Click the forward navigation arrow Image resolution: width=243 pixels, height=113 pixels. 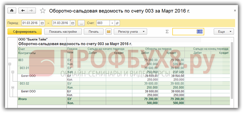tap(31, 11)
